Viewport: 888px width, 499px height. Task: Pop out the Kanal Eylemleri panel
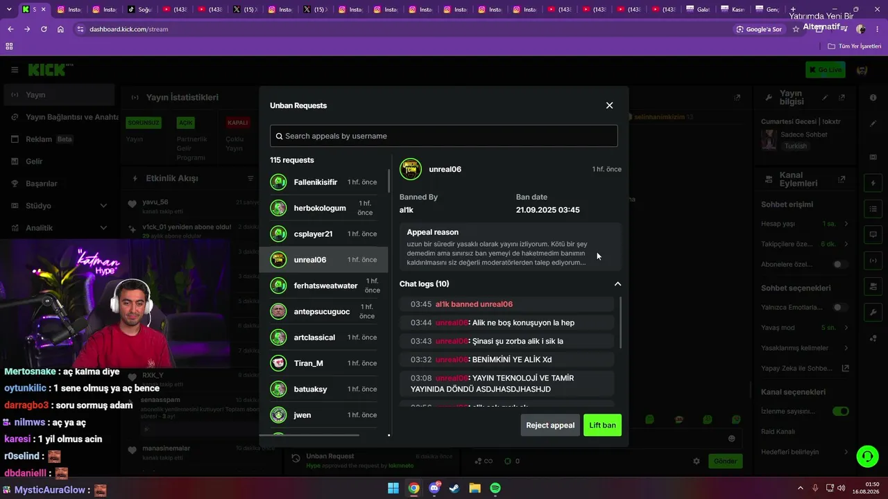click(842, 179)
